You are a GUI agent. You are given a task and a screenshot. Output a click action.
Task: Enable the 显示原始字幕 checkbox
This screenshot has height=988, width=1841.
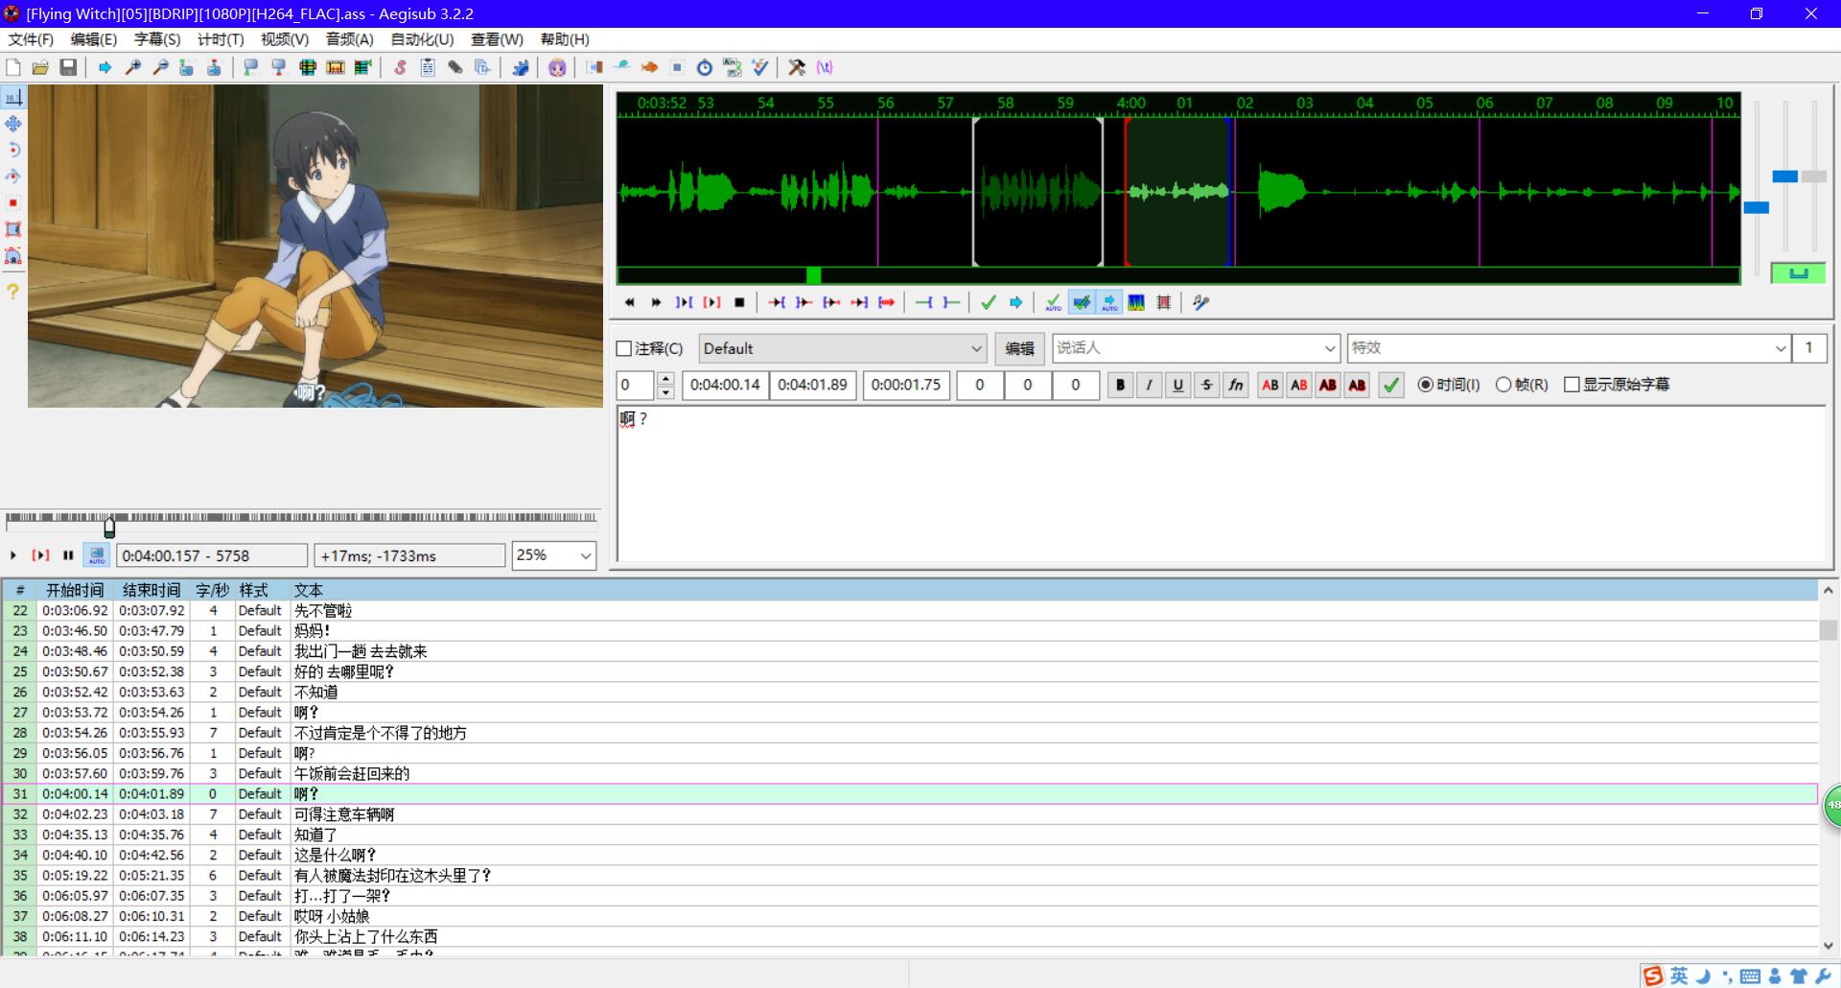pos(1572,385)
